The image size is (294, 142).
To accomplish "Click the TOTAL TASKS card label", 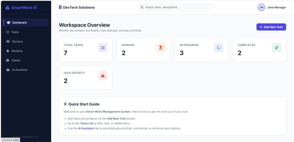I will point(73,45).
